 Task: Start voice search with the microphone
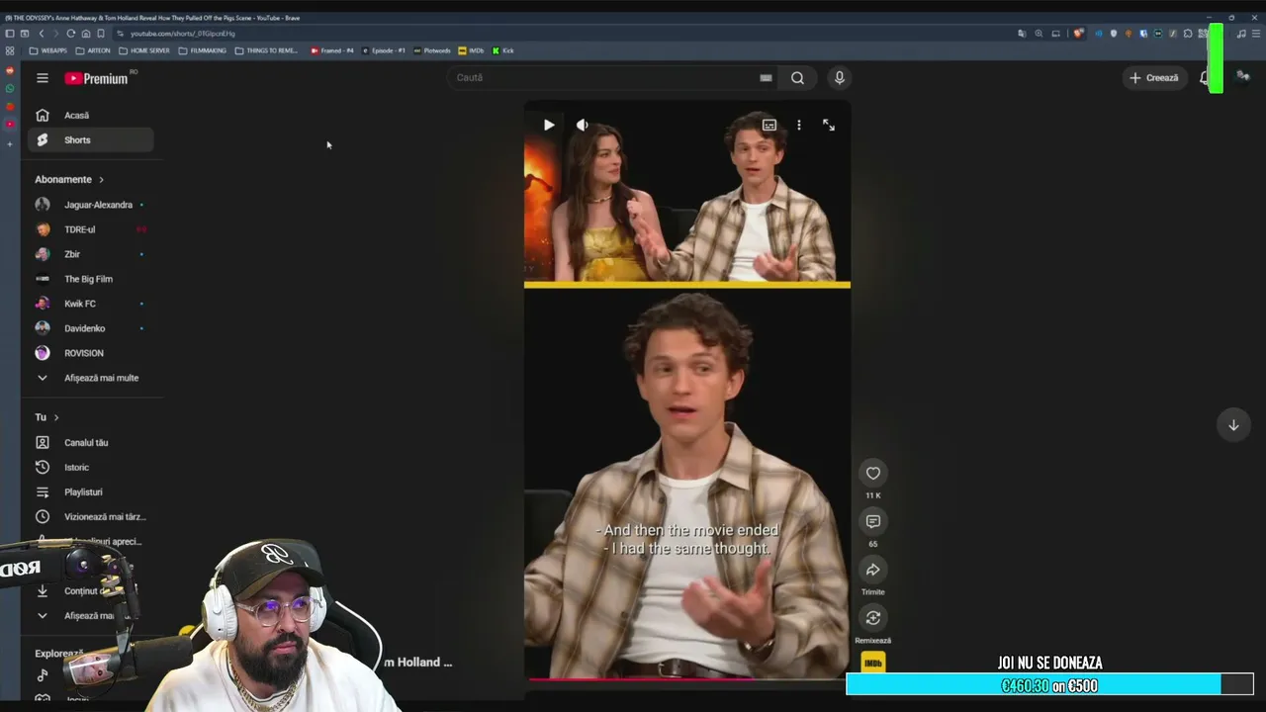(x=839, y=78)
